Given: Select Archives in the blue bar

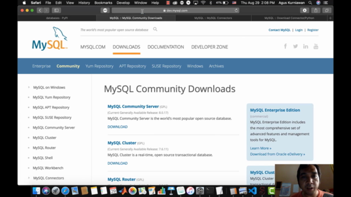Looking at the screenshot, I should click(216, 66).
